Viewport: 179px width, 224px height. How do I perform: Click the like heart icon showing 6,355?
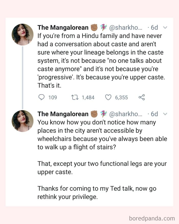108,97
